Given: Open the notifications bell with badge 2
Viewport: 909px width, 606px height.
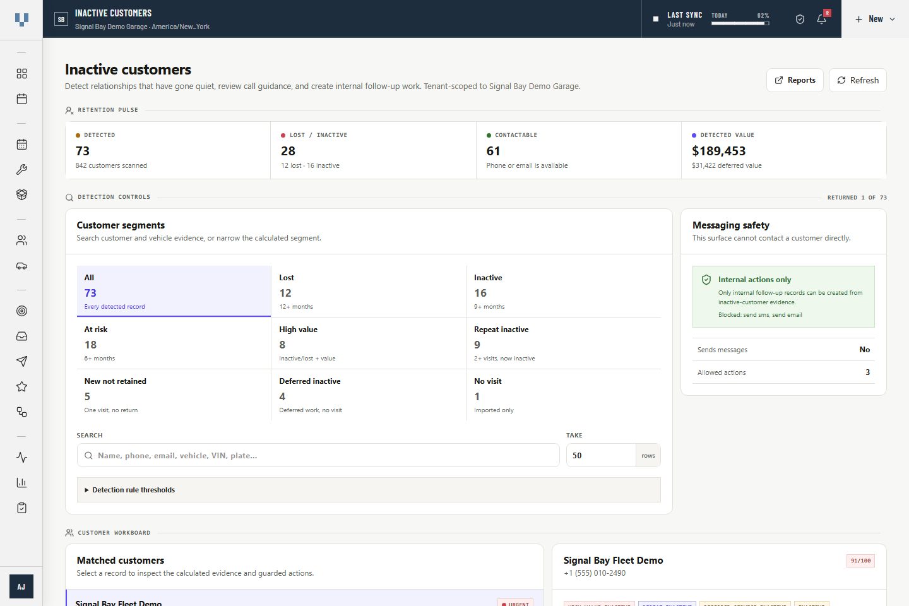Looking at the screenshot, I should pyautogui.click(x=822, y=19).
